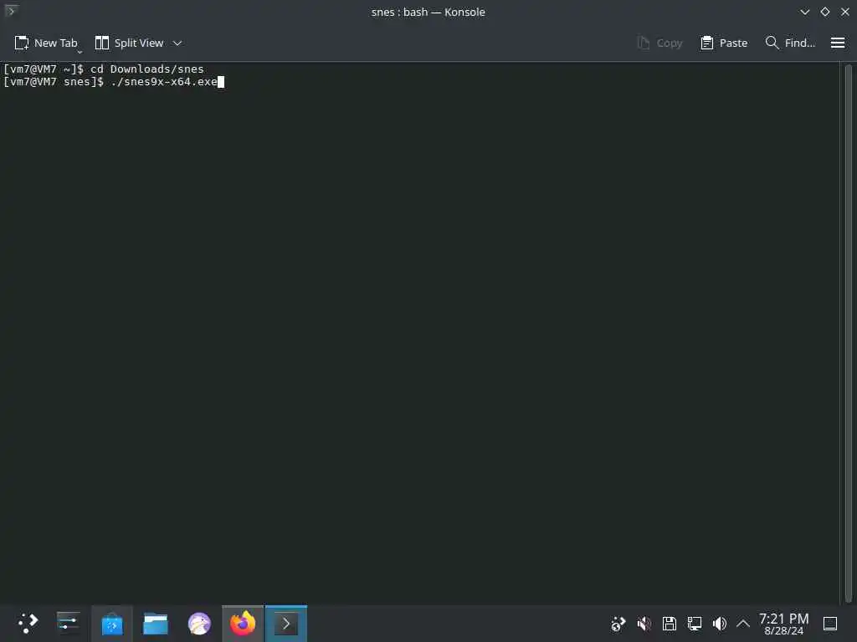
Task: Open the clock showing 7:21 PM
Action: coord(783,624)
